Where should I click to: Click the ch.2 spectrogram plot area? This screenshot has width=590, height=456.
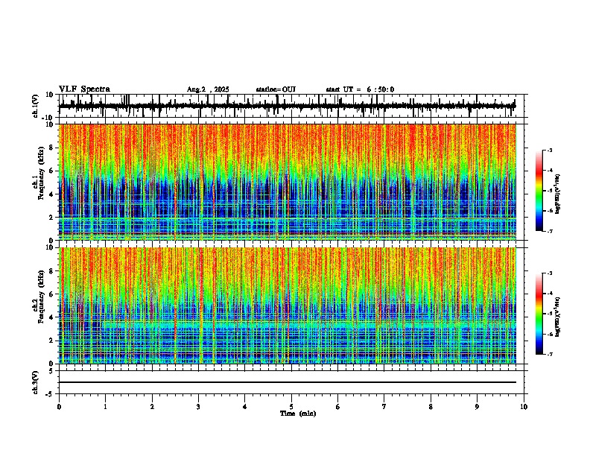coord(287,305)
